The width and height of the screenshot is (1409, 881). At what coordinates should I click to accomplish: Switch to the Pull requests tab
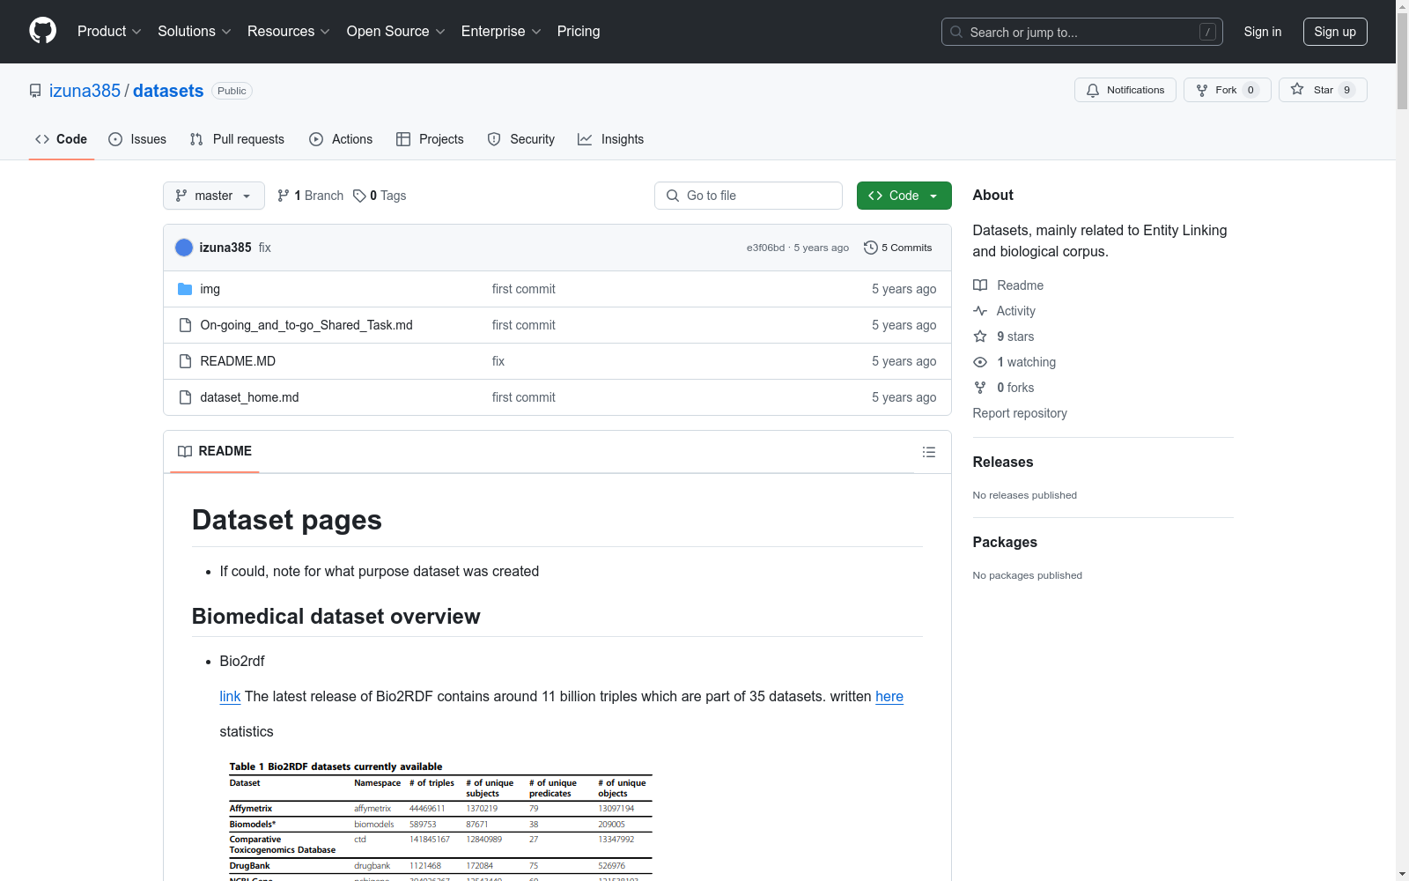[237, 139]
